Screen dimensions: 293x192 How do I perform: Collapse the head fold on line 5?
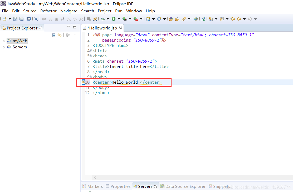[91, 55]
